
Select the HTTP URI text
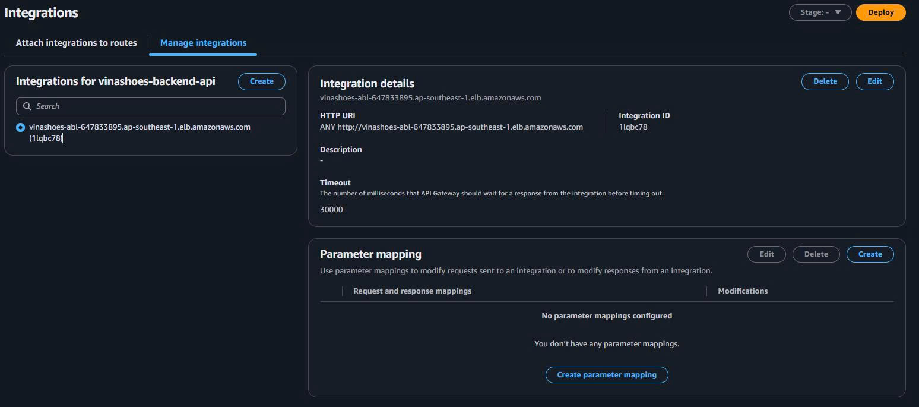click(x=451, y=127)
